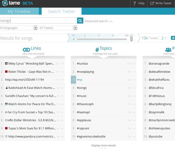Click the Links chain icon
The width and height of the screenshot is (175, 149).
(x=26, y=49)
